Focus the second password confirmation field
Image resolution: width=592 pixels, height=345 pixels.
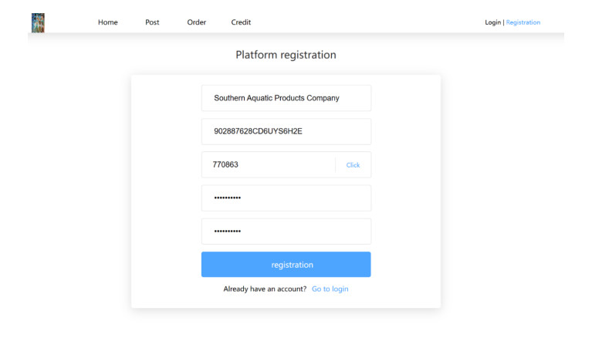286,232
